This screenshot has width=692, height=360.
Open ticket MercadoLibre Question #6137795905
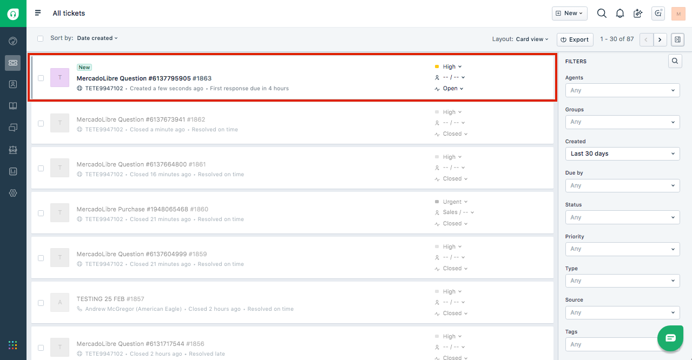(144, 78)
